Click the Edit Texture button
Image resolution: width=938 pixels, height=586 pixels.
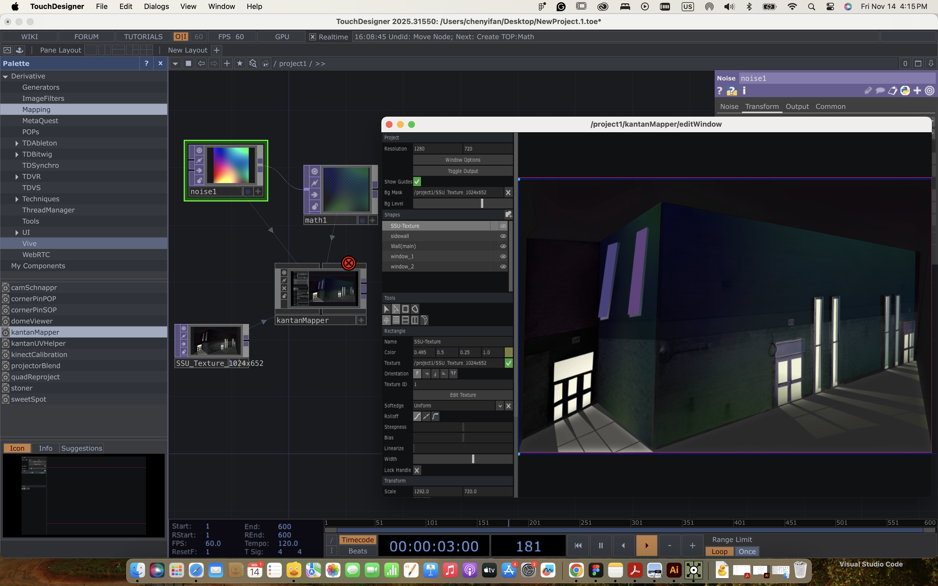pyautogui.click(x=463, y=395)
